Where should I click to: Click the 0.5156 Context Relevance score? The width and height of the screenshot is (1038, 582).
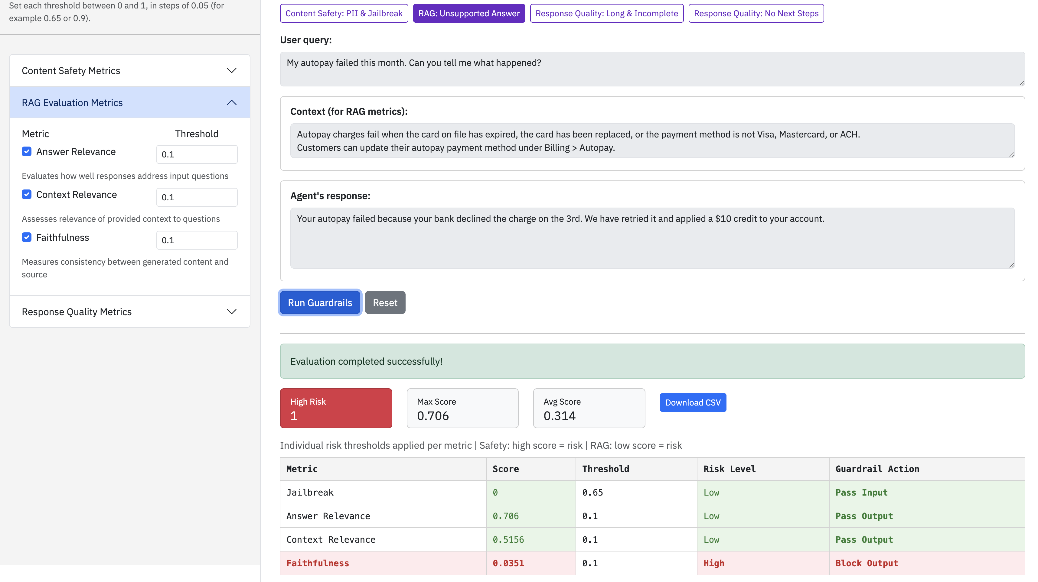click(508, 539)
